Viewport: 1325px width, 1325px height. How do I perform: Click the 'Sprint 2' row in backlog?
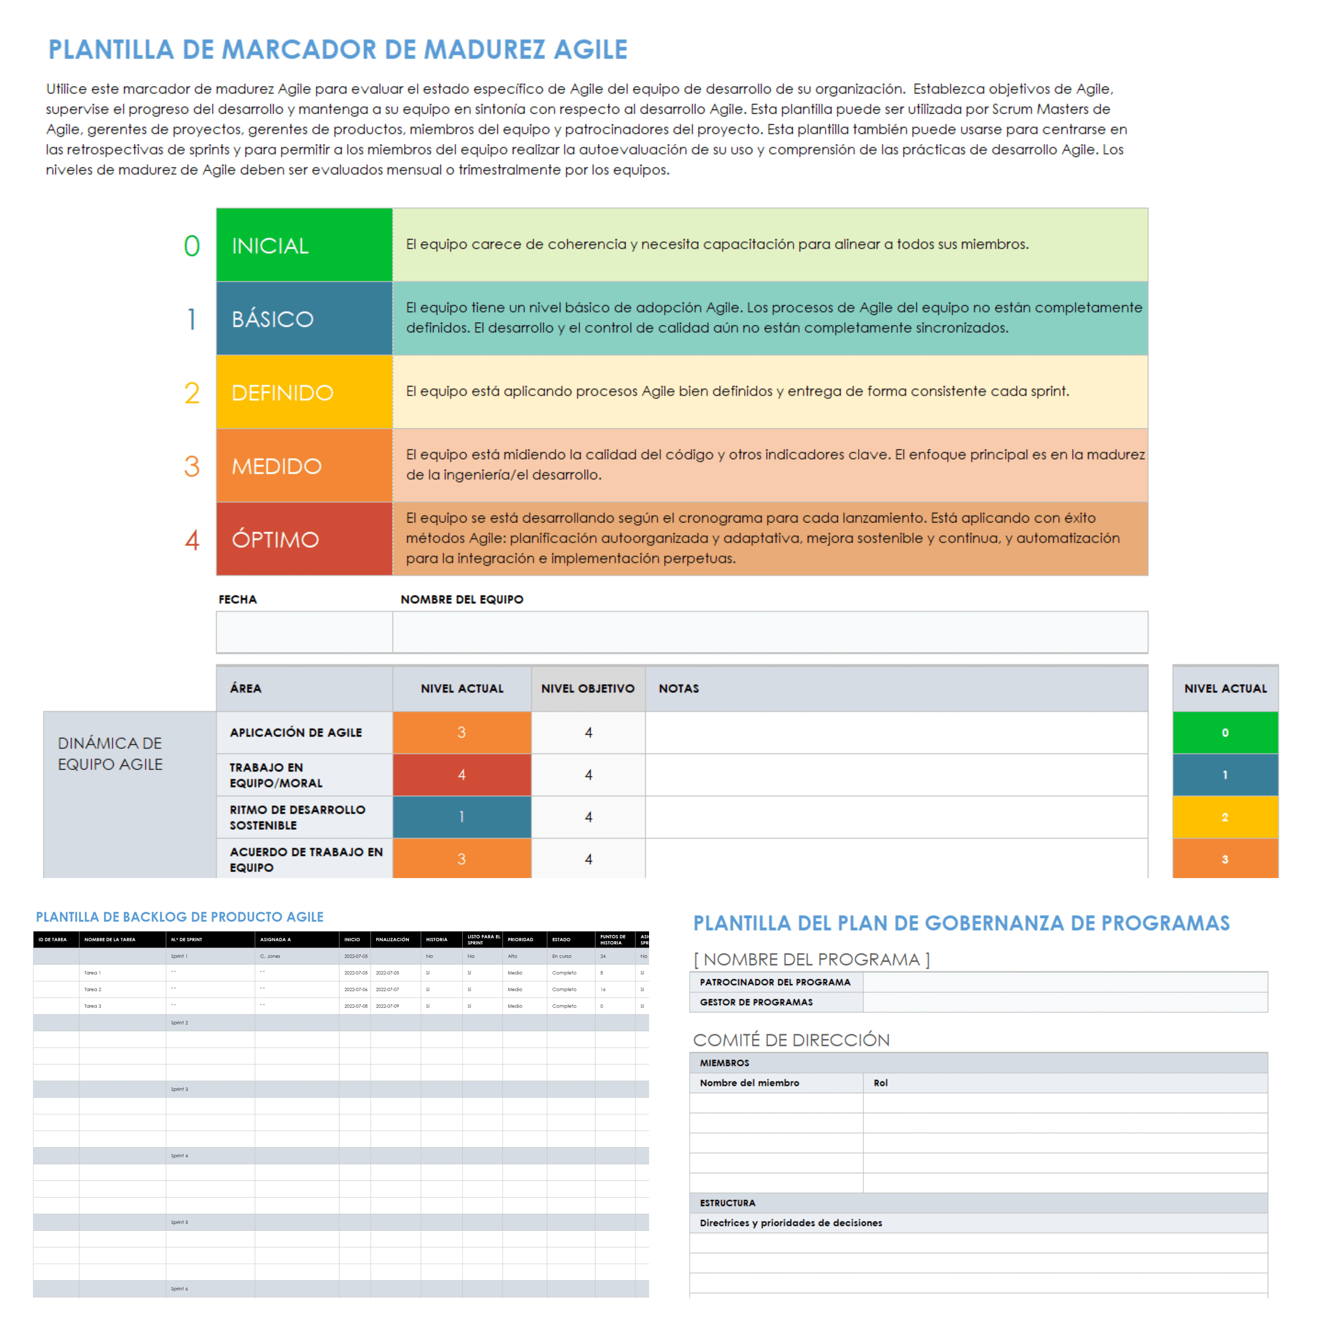coord(341,1023)
